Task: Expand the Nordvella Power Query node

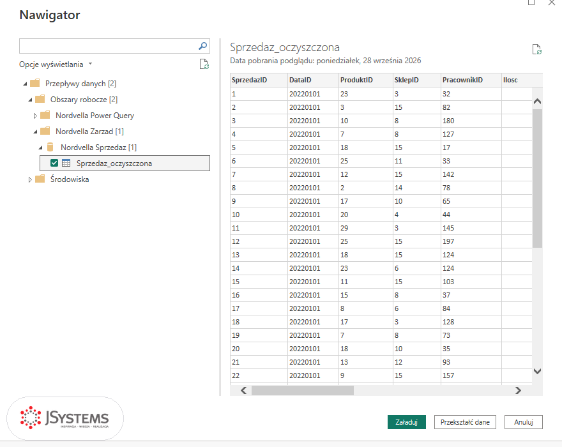Action: 35,116
